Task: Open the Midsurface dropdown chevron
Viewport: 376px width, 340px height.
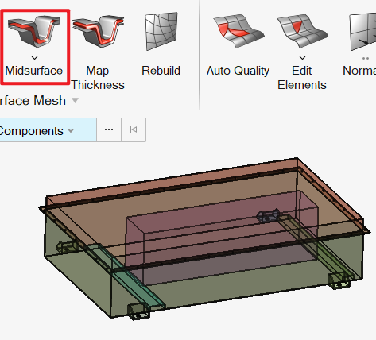Action: tap(34, 57)
